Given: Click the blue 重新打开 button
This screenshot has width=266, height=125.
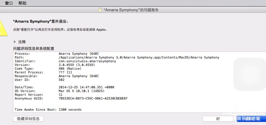Looking at the screenshot, I should [251, 119].
